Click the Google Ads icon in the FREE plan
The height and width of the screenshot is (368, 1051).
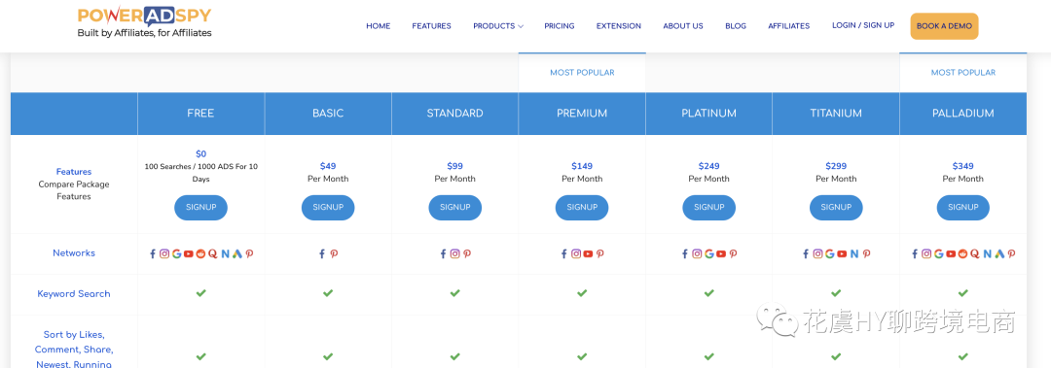tap(237, 253)
